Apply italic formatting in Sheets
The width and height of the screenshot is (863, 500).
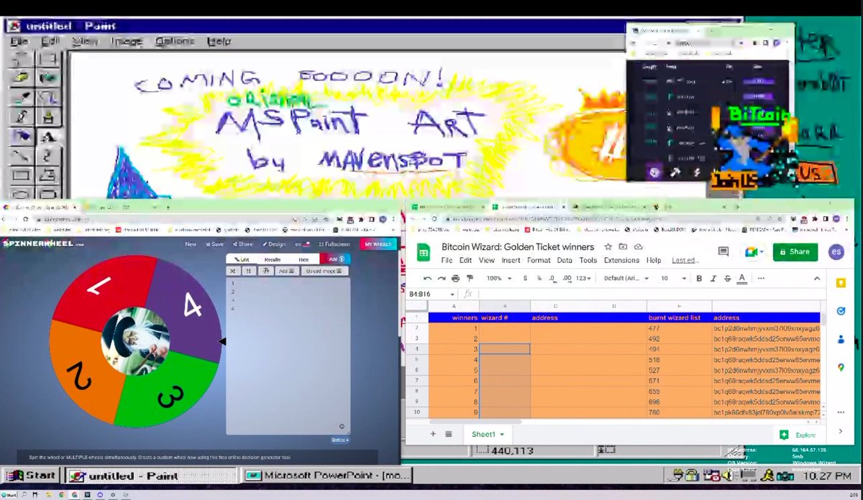713,278
